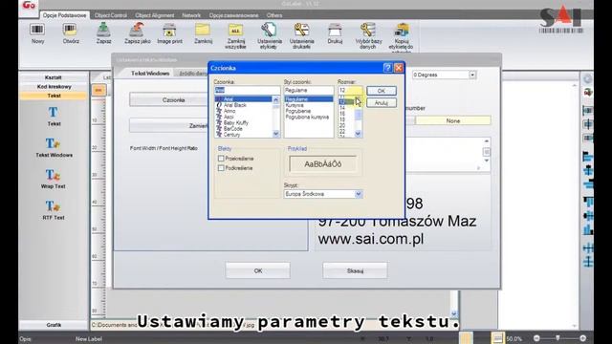The image size is (612, 344).
Task: Choose Pogrubienie font style
Action: pyautogui.click(x=297, y=111)
